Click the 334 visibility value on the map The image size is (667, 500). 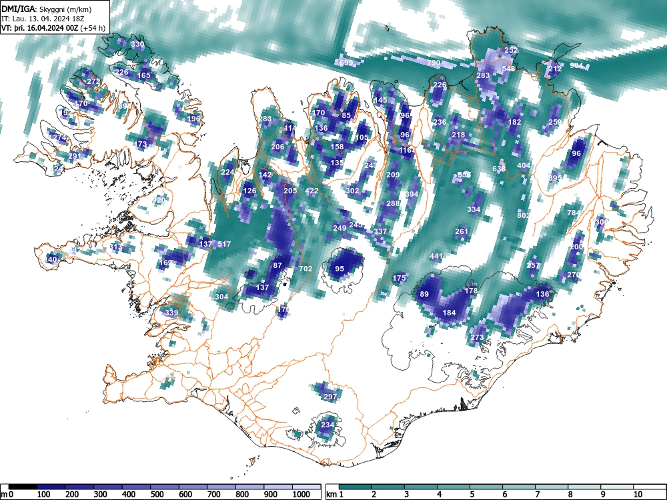click(474, 209)
